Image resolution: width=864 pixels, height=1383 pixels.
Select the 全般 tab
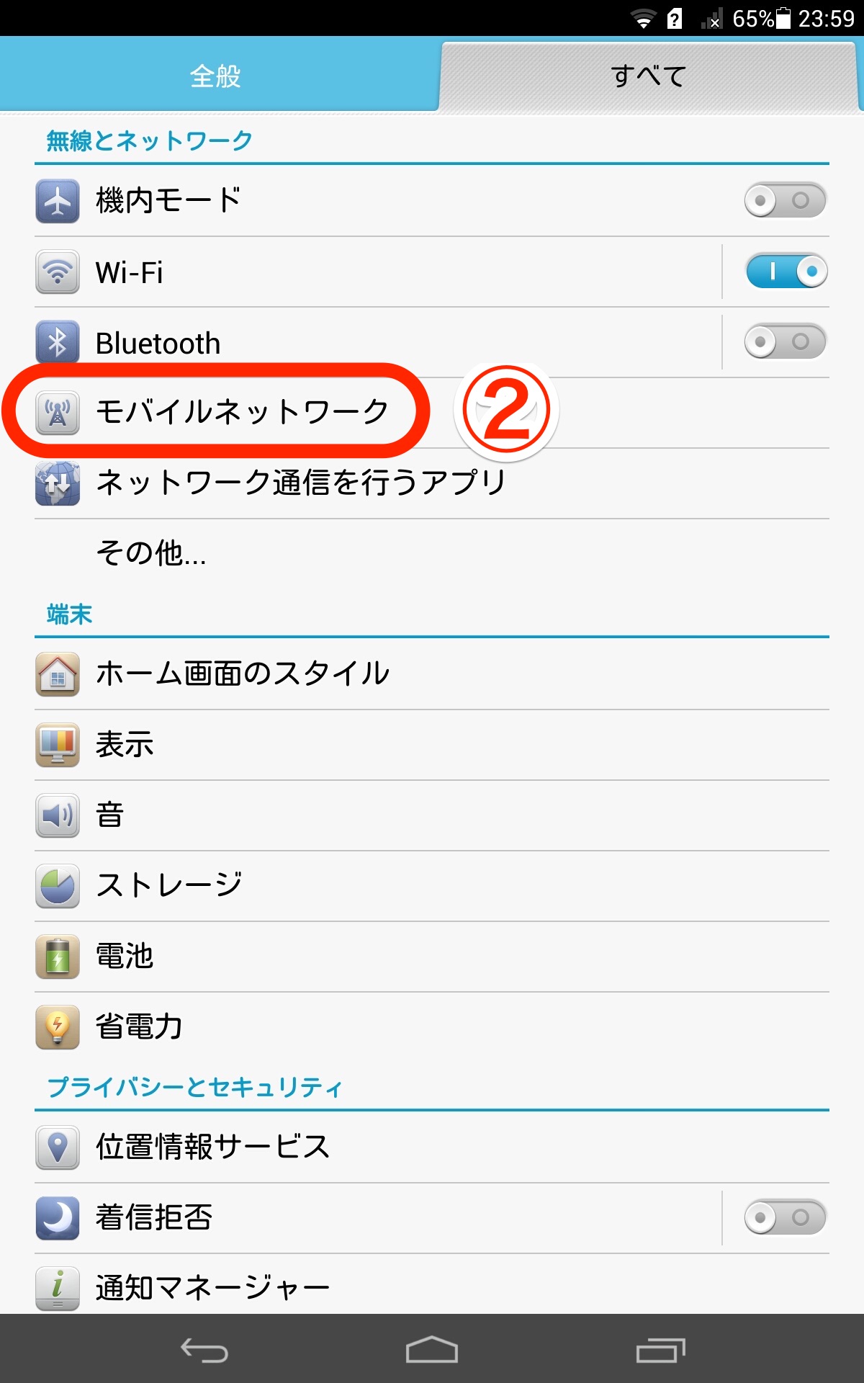click(216, 75)
